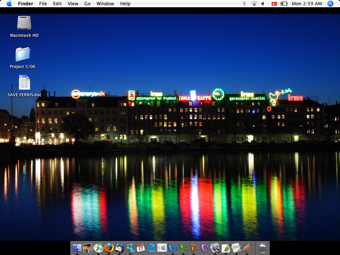Open the View menu

[73, 3]
